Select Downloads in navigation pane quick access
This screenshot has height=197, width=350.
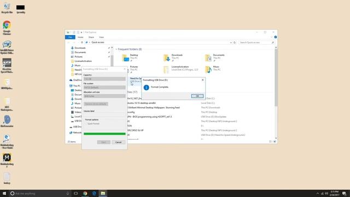[80, 48]
